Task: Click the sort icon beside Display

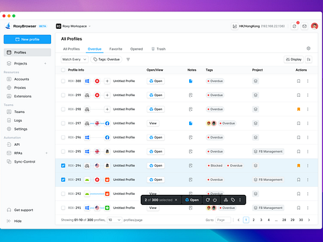Action: point(309,59)
